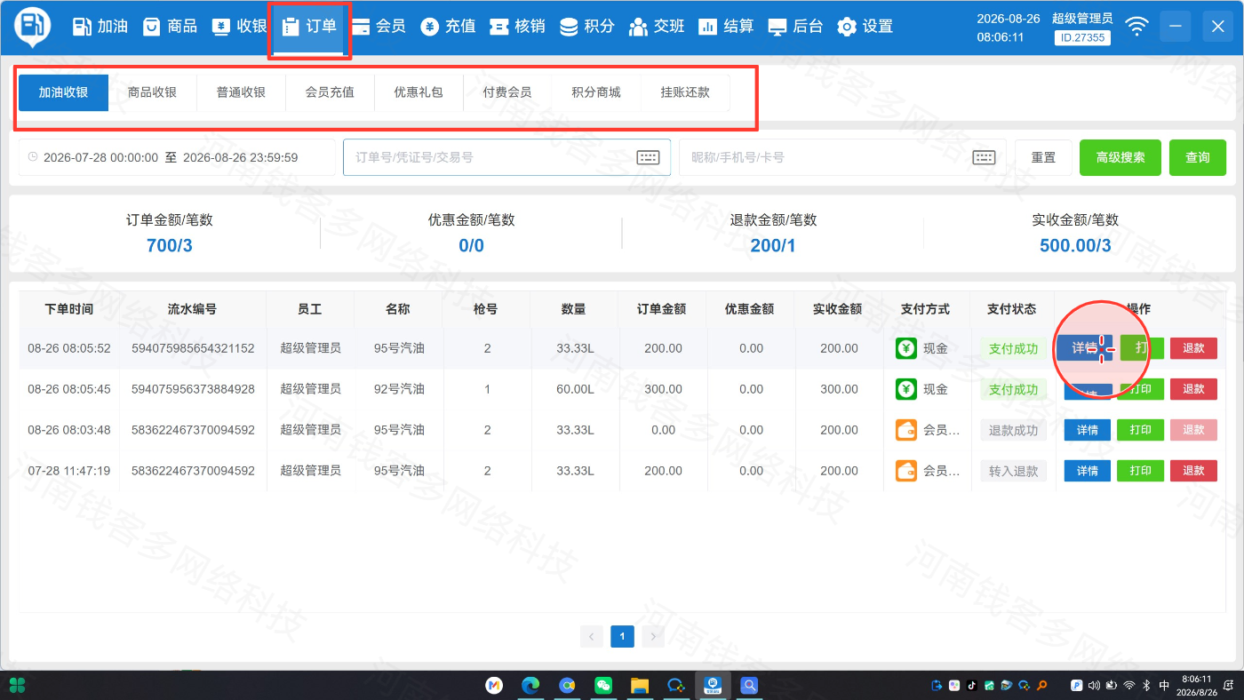Click the 下单时间 column header
Image resolution: width=1244 pixels, height=700 pixels.
coord(69,309)
